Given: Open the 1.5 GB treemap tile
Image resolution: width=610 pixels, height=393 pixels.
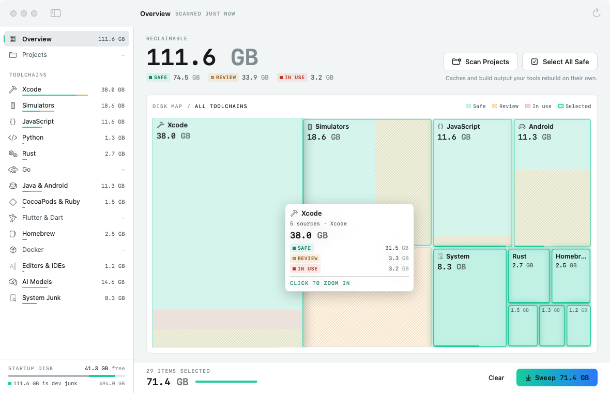Looking at the screenshot, I should [x=523, y=326].
